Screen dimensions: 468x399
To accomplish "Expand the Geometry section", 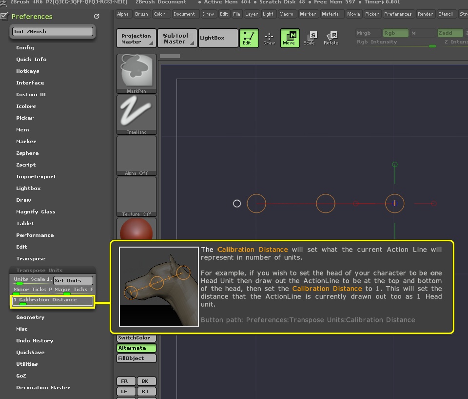I will click(x=30, y=317).
